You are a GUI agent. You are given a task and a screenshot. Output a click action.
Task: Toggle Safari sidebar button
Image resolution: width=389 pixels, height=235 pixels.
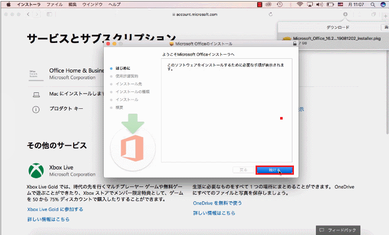coord(50,14)
